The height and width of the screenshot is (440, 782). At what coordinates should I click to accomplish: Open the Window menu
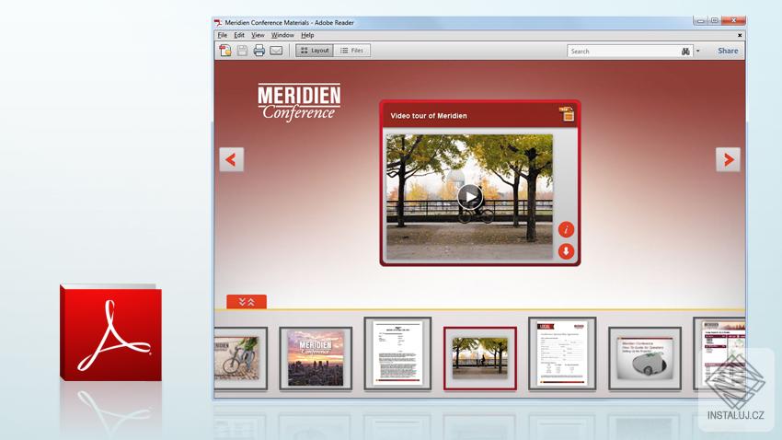[x=282, y=35]
